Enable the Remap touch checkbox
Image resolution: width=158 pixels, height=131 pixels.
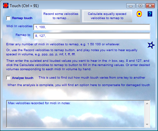click(x=8, y=18)
